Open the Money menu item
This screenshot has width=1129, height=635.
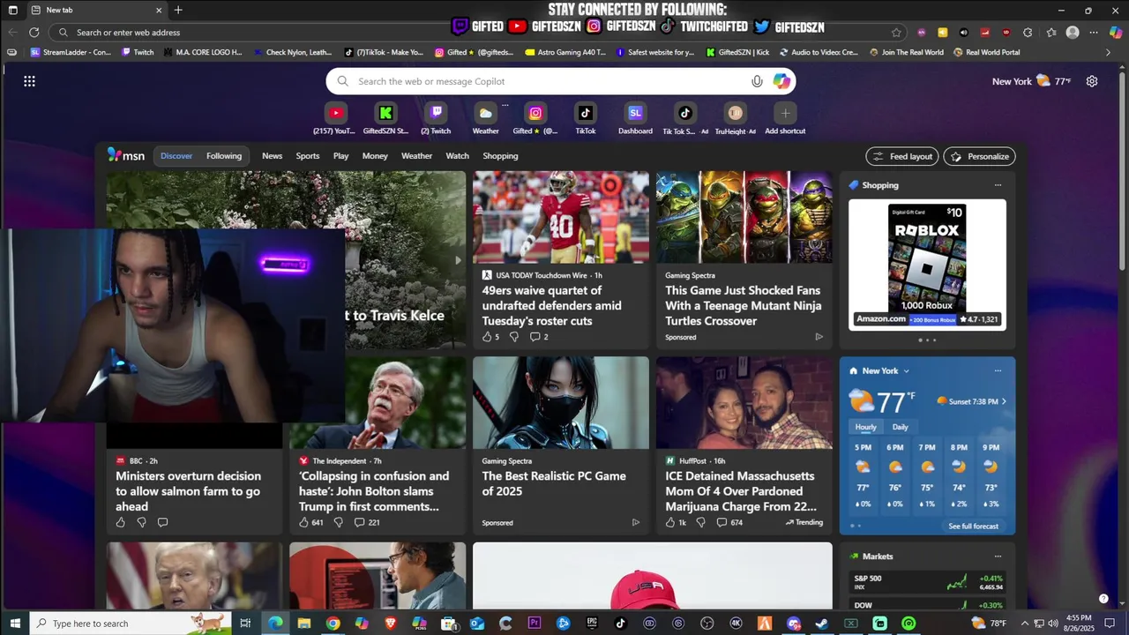pyautogui.click(x=375, y=156)
